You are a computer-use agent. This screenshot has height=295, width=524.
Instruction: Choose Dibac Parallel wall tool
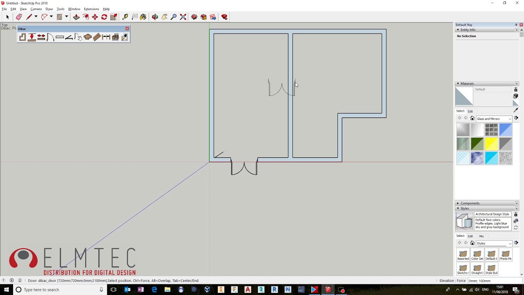coord(32,37)
